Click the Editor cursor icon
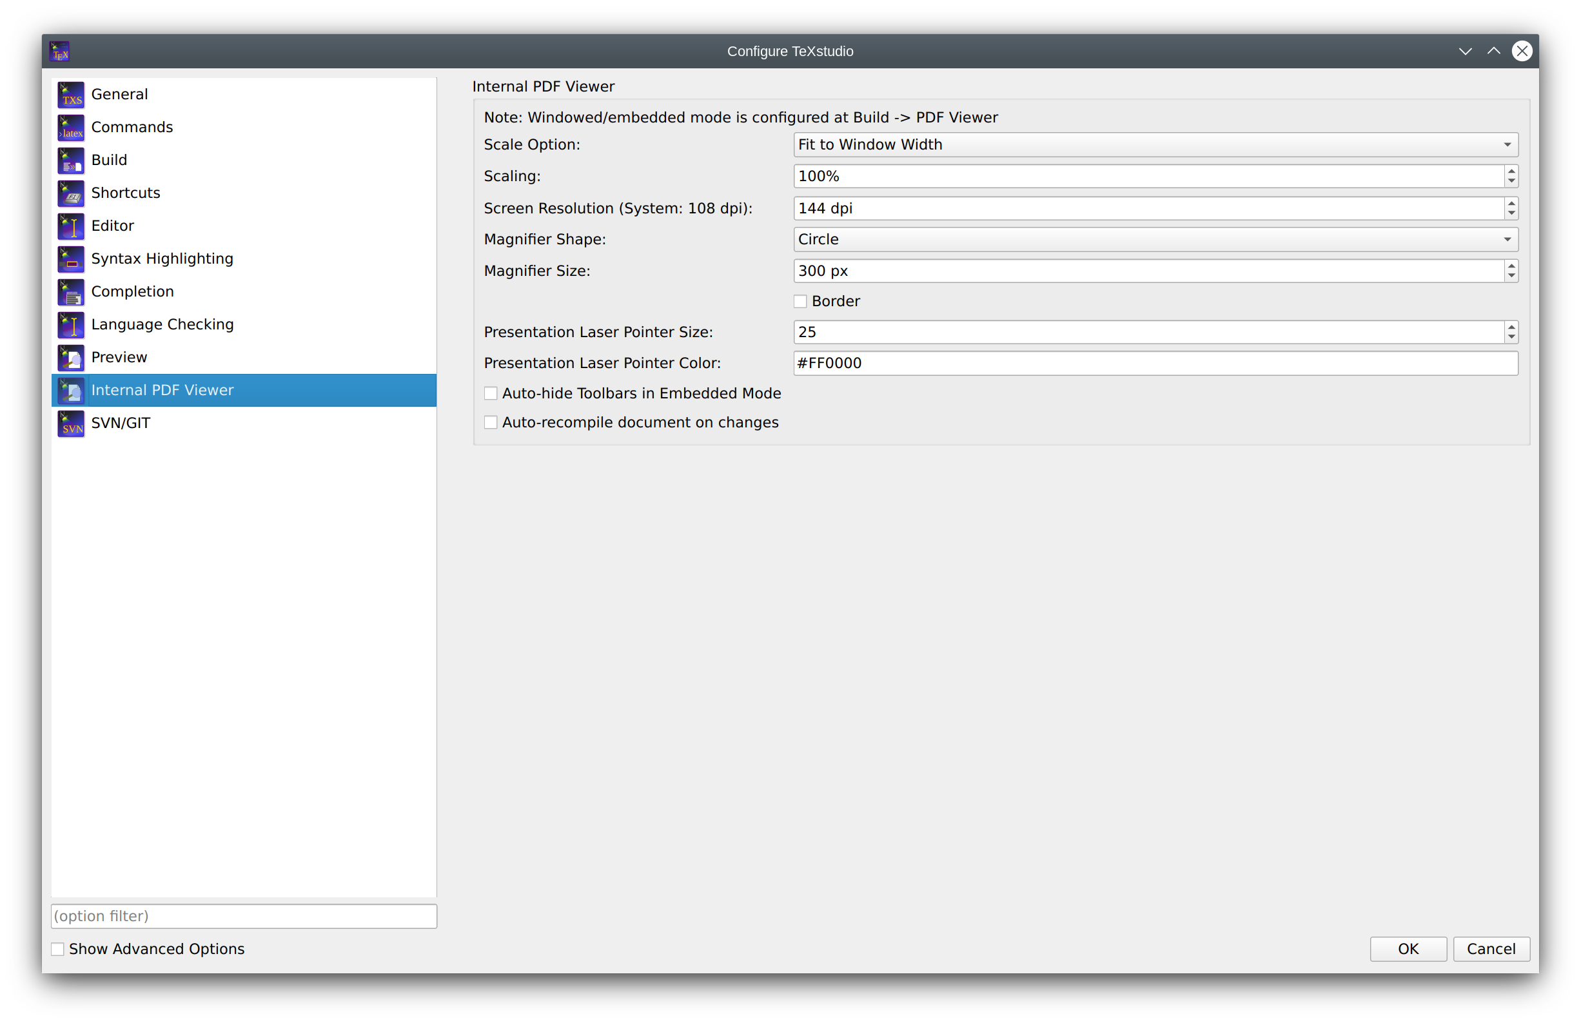 tap(71, 226)
